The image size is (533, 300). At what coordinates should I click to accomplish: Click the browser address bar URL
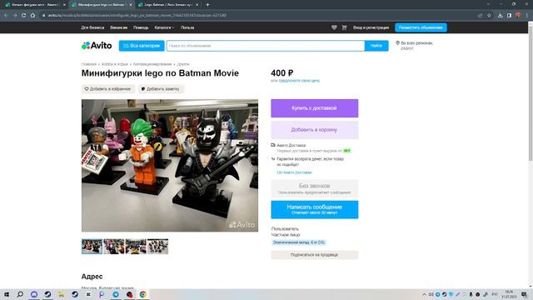pyautogui.click(x=137, y=15)
